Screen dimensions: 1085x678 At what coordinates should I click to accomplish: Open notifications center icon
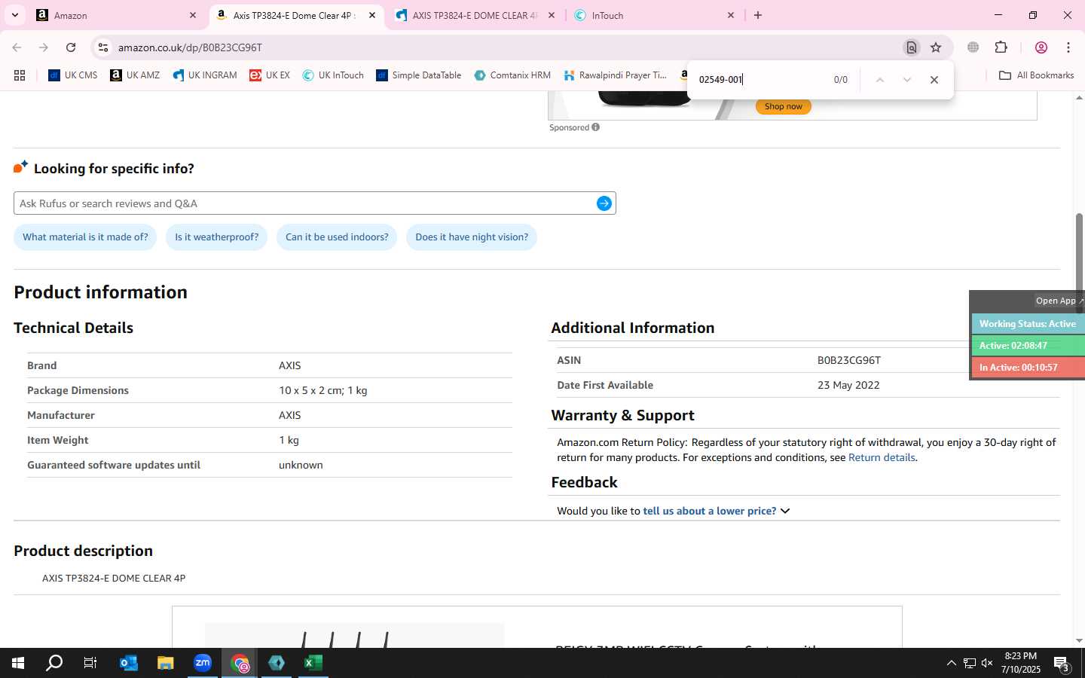[x=1062, y=664]
